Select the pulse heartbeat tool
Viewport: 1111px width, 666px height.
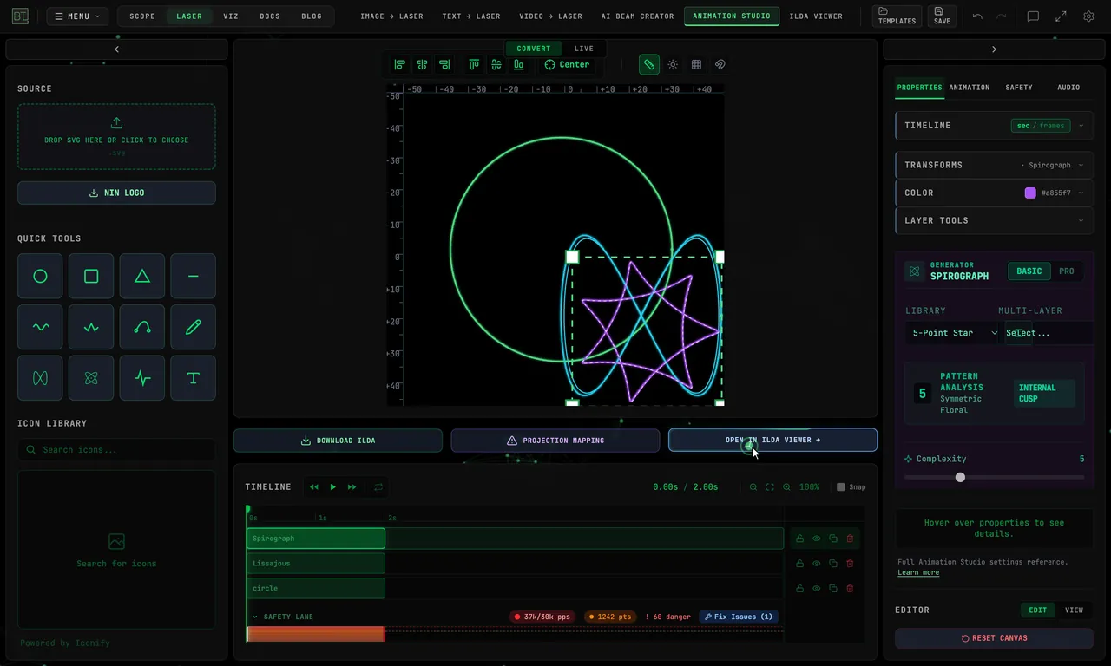142,378
